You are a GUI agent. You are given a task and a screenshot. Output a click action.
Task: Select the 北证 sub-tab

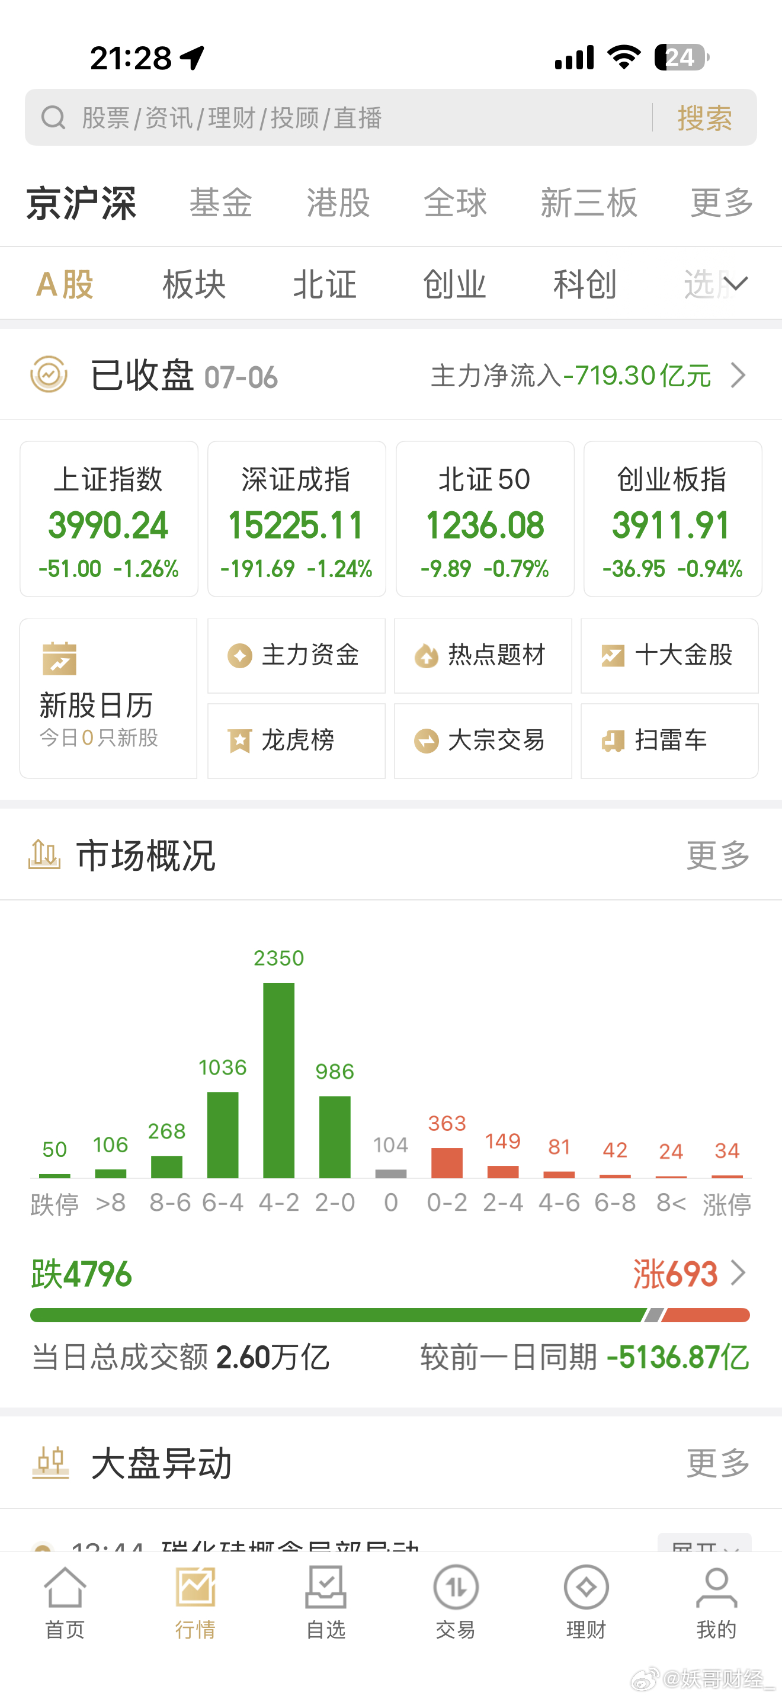coord(325,284)
